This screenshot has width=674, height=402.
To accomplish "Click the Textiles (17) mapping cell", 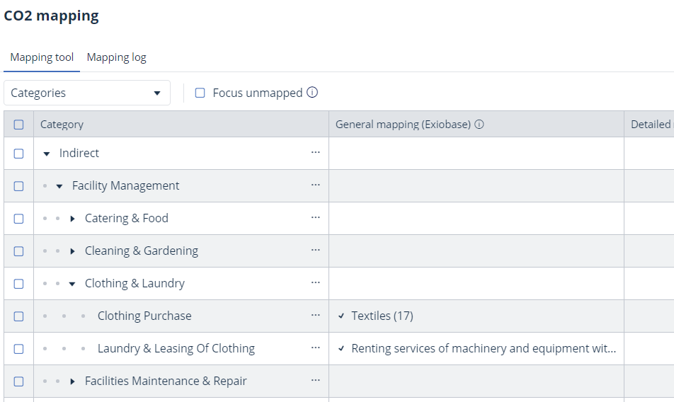I will pos(382,316).
